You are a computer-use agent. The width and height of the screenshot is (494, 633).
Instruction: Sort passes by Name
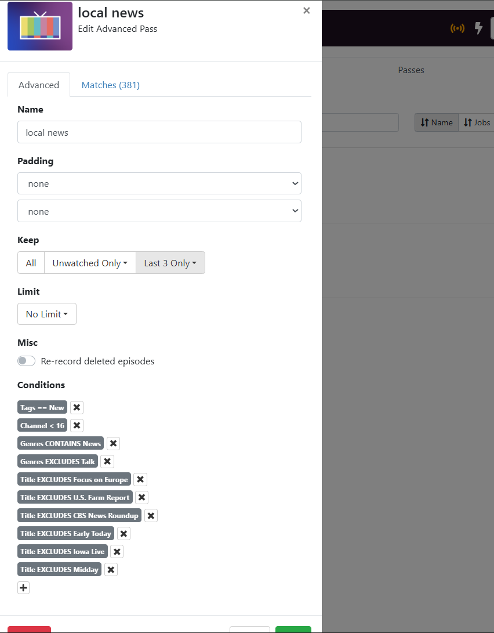coord(437,122)
